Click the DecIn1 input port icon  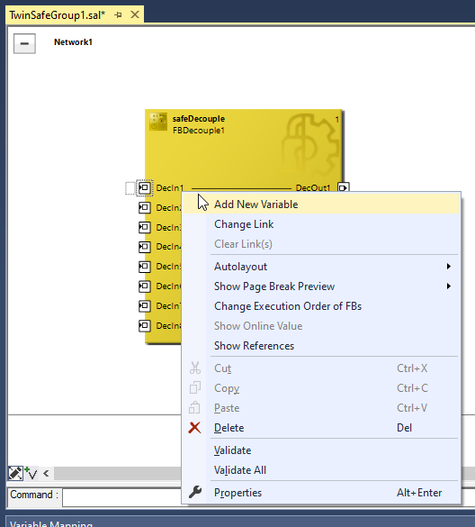click(145, 187)
